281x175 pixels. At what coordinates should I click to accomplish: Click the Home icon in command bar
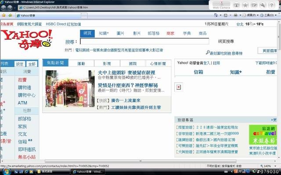pyautogui.click(x=216, y=15)
